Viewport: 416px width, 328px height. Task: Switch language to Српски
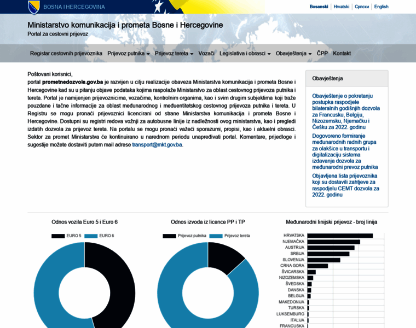[x=362, y=7]
